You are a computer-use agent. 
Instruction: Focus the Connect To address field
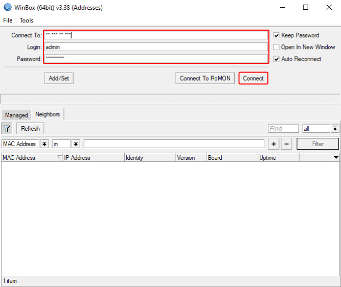(x=156, y=35)
